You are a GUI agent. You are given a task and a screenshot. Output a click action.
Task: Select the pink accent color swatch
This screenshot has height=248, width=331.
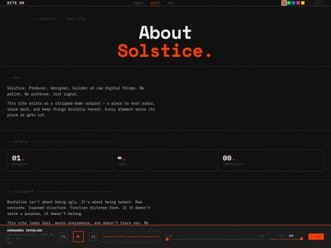tap(298, 3)
